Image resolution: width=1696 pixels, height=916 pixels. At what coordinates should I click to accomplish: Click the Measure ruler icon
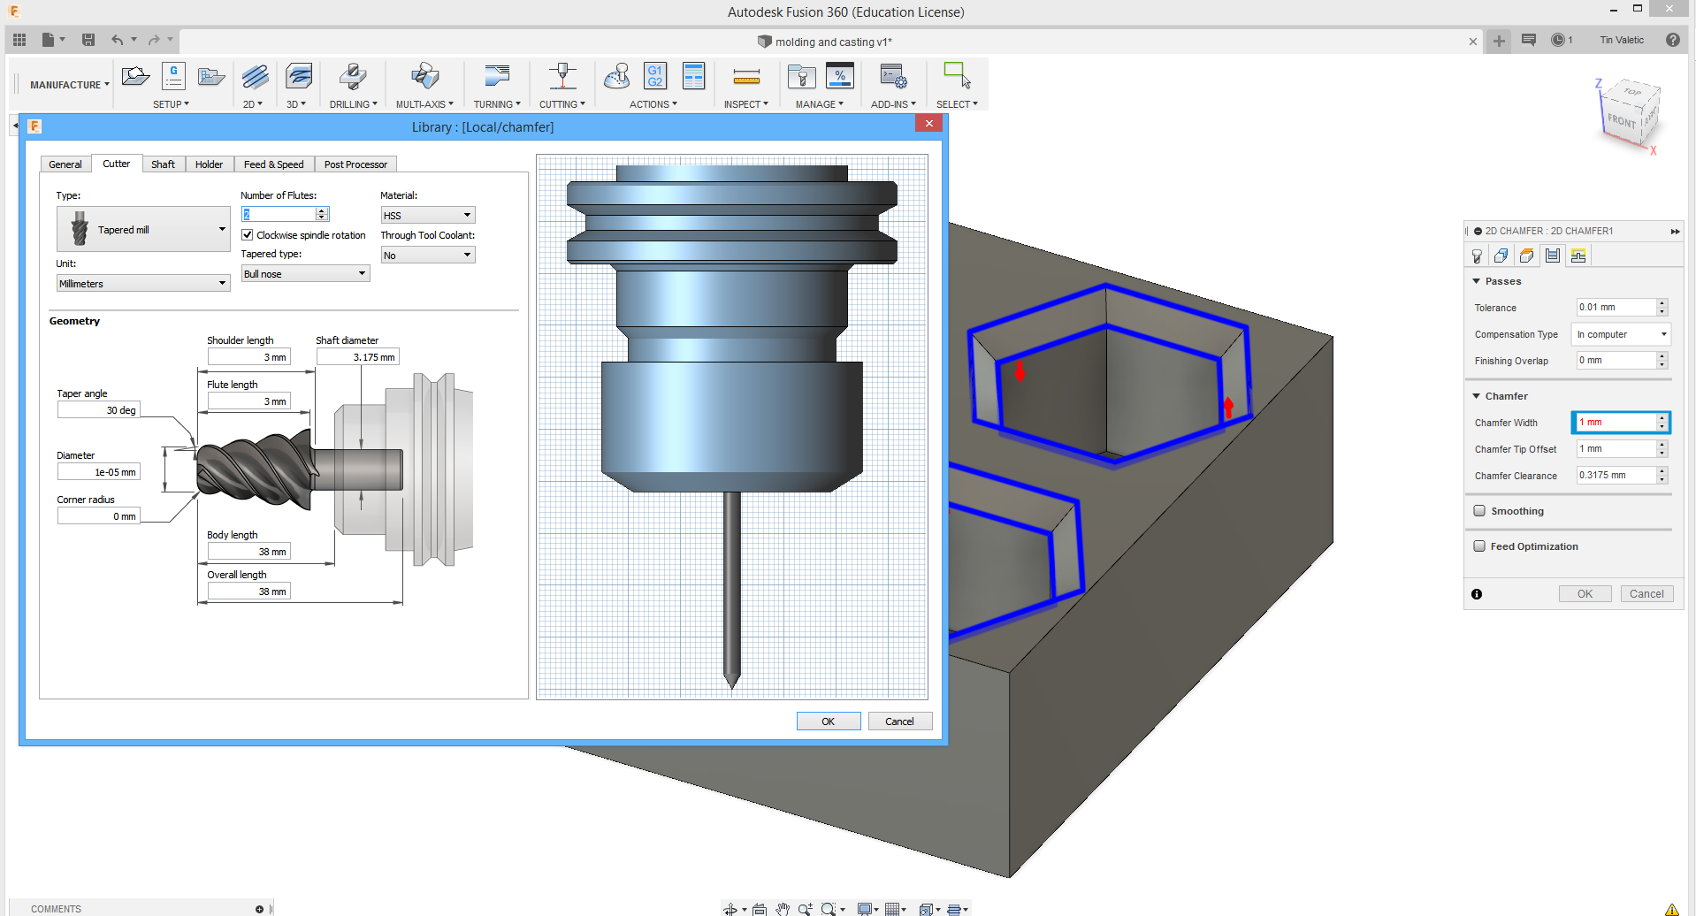746,77
